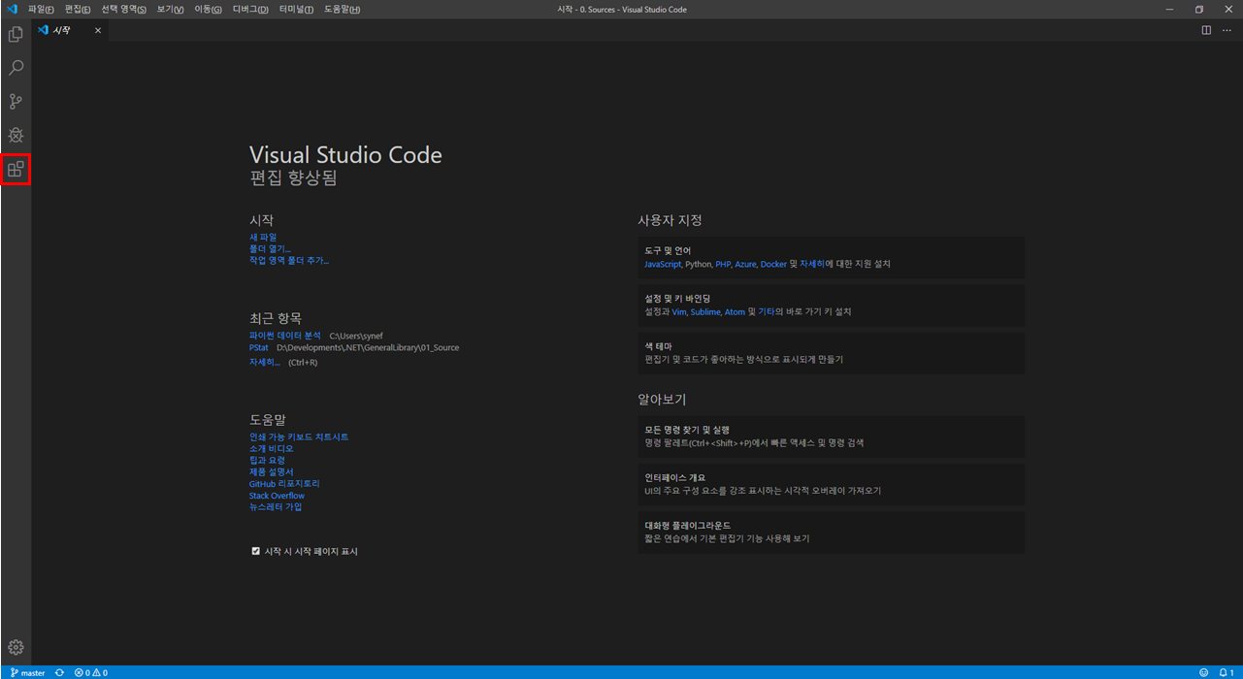Click the feedback smiley icon
The height and width of the screenshot is (679, 1243).
point(1204,672)
